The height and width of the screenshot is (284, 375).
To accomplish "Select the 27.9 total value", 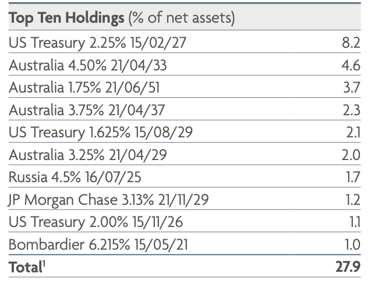I will tap(353, 268).
